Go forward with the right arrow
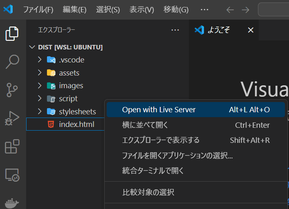The width and height of the screenshot is (289, 209). pos(246,10)
